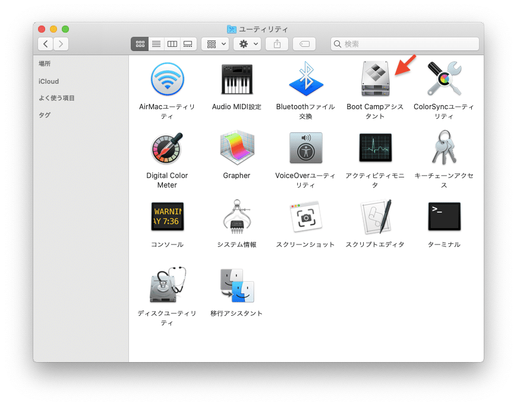Expand the 場所 sidebar section
Screen dimensions: 517x406
45,64
